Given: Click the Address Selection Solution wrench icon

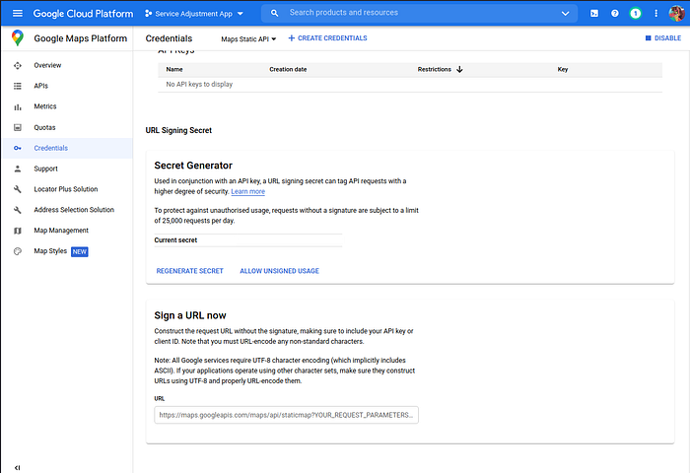Looking at the screenshot, I should tap(18, 210).
